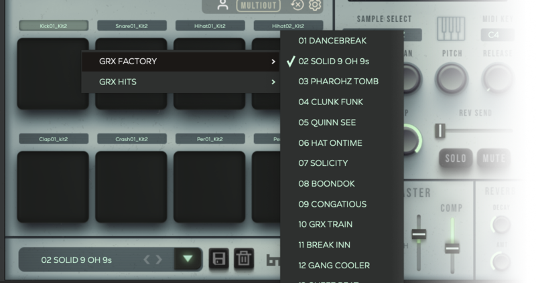Expand the GRX FACTORY submenu
The width and height of the screenshot is (536, 283).
click(x=181, y=62)
